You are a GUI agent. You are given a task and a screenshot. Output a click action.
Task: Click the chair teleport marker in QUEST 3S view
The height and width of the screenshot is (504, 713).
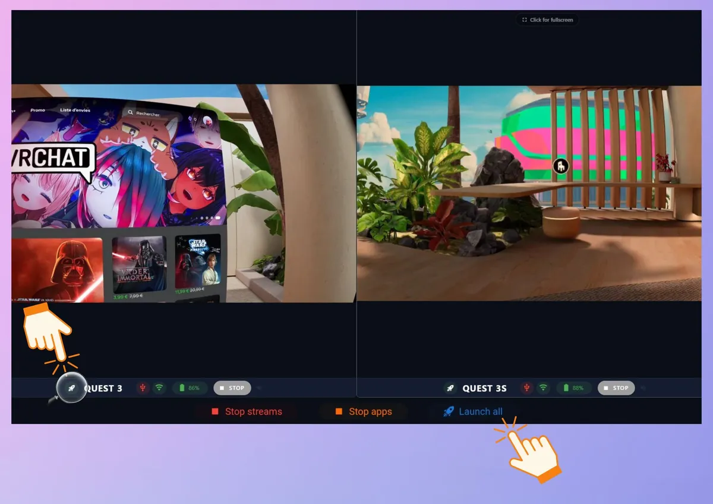[x=560, y=166]
